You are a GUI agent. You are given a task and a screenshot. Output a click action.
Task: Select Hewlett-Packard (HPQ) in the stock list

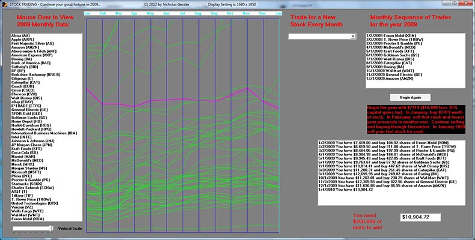[x=31, y=130]
